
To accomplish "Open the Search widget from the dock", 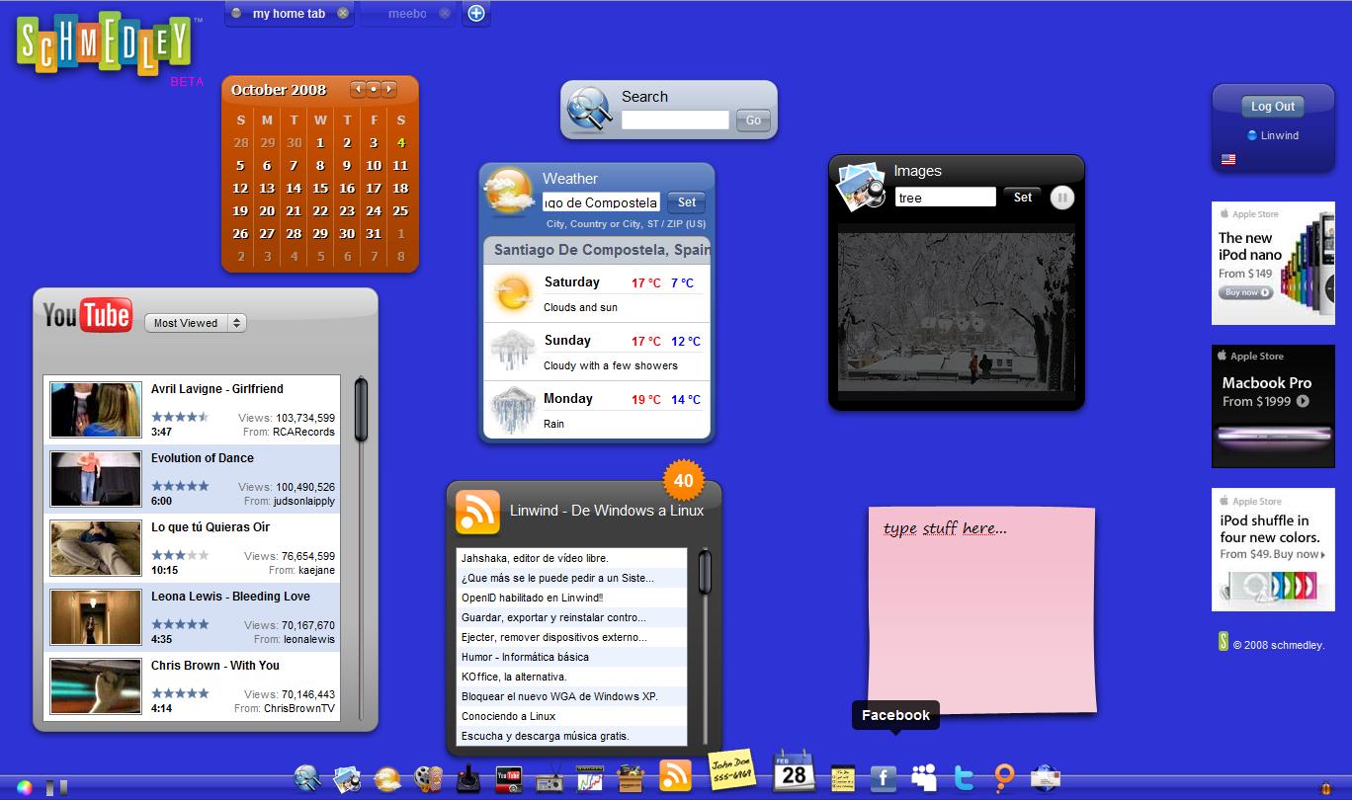I will [x=307, y=778].
